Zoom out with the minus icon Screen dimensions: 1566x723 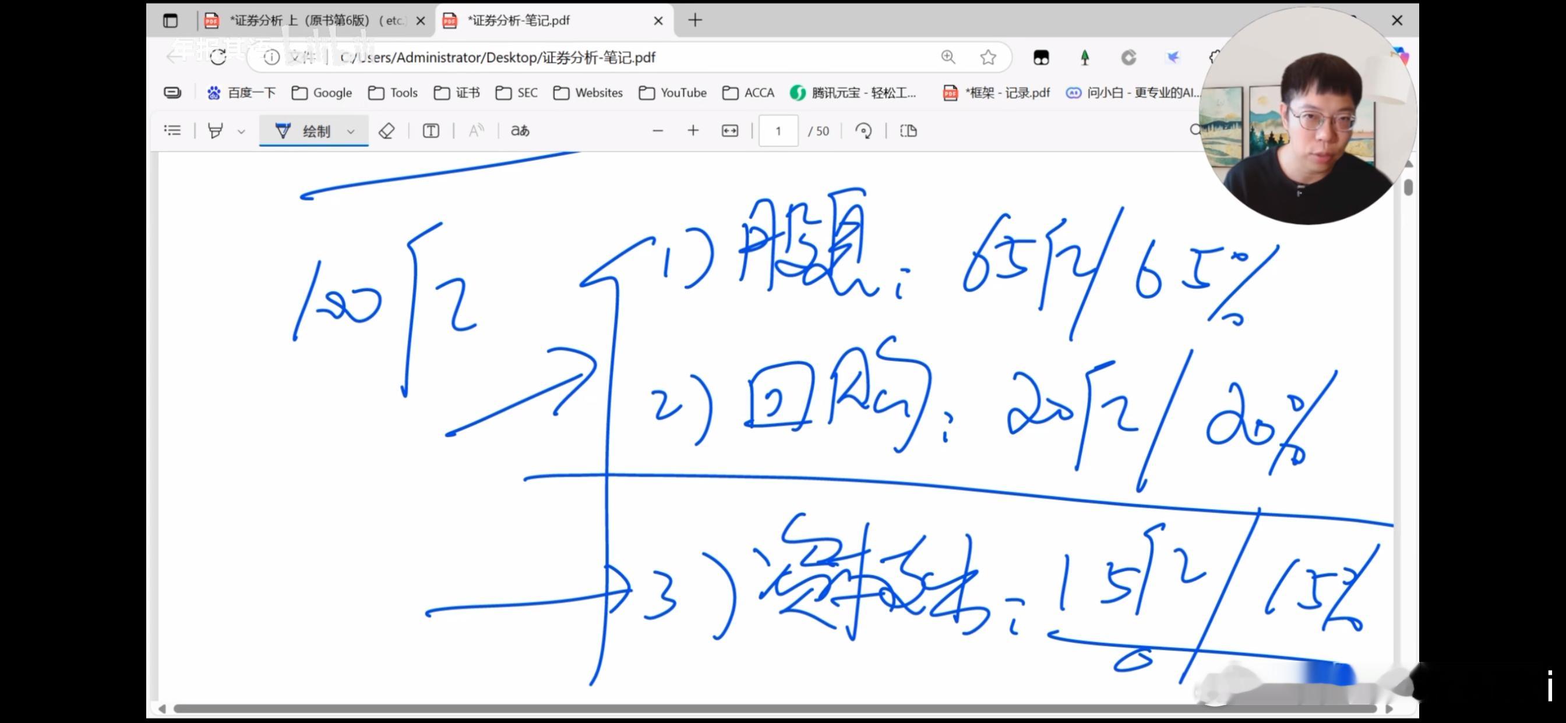click(x=657, y=130)
